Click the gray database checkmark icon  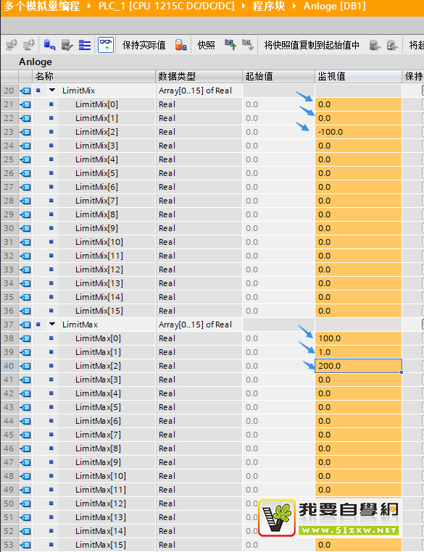point(67,45)
